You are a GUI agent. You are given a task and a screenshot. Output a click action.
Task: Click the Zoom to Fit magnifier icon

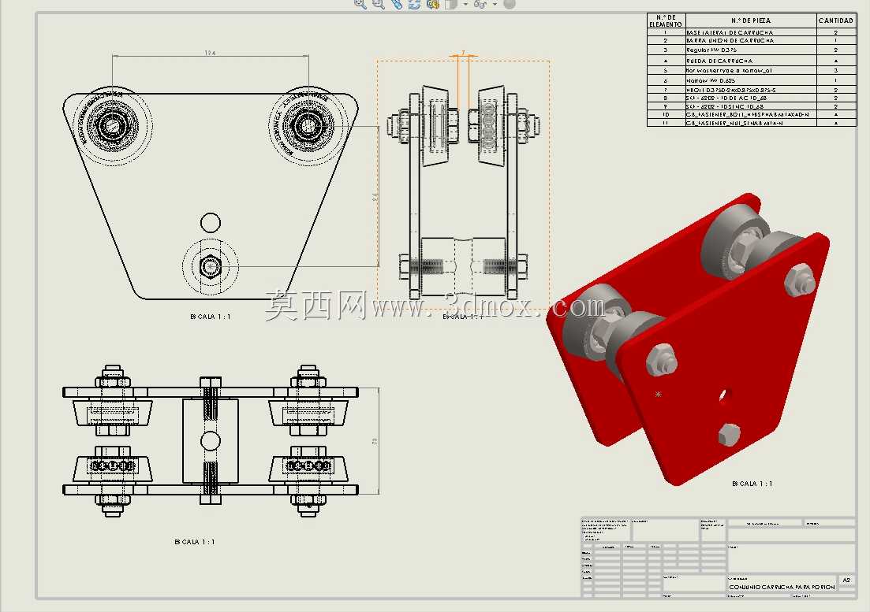click(360, 4)
